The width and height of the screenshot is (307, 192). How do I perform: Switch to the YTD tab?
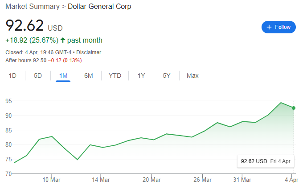pos(115,76)
